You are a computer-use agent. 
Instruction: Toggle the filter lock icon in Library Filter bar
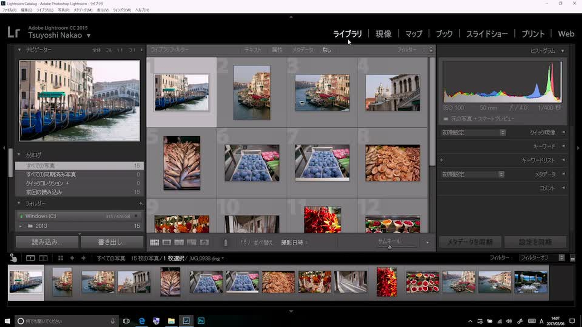click(431, 50)
